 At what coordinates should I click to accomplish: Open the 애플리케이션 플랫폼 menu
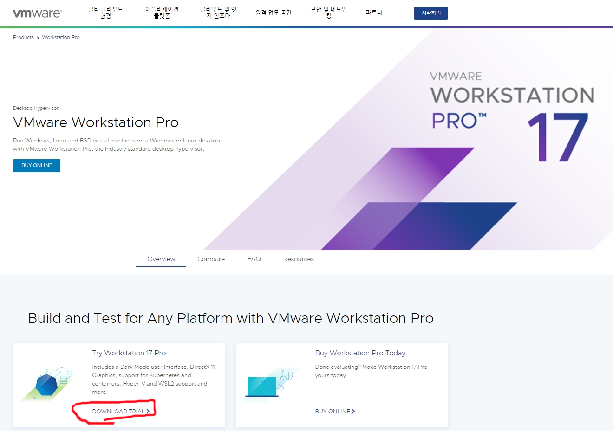click(162, 13)
